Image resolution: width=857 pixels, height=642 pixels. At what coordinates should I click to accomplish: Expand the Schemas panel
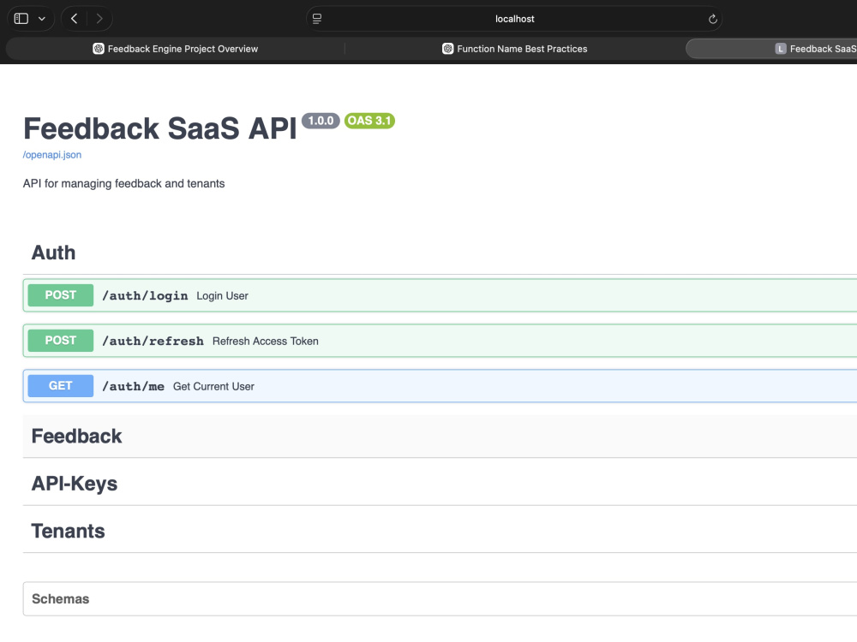coord(440,599)
